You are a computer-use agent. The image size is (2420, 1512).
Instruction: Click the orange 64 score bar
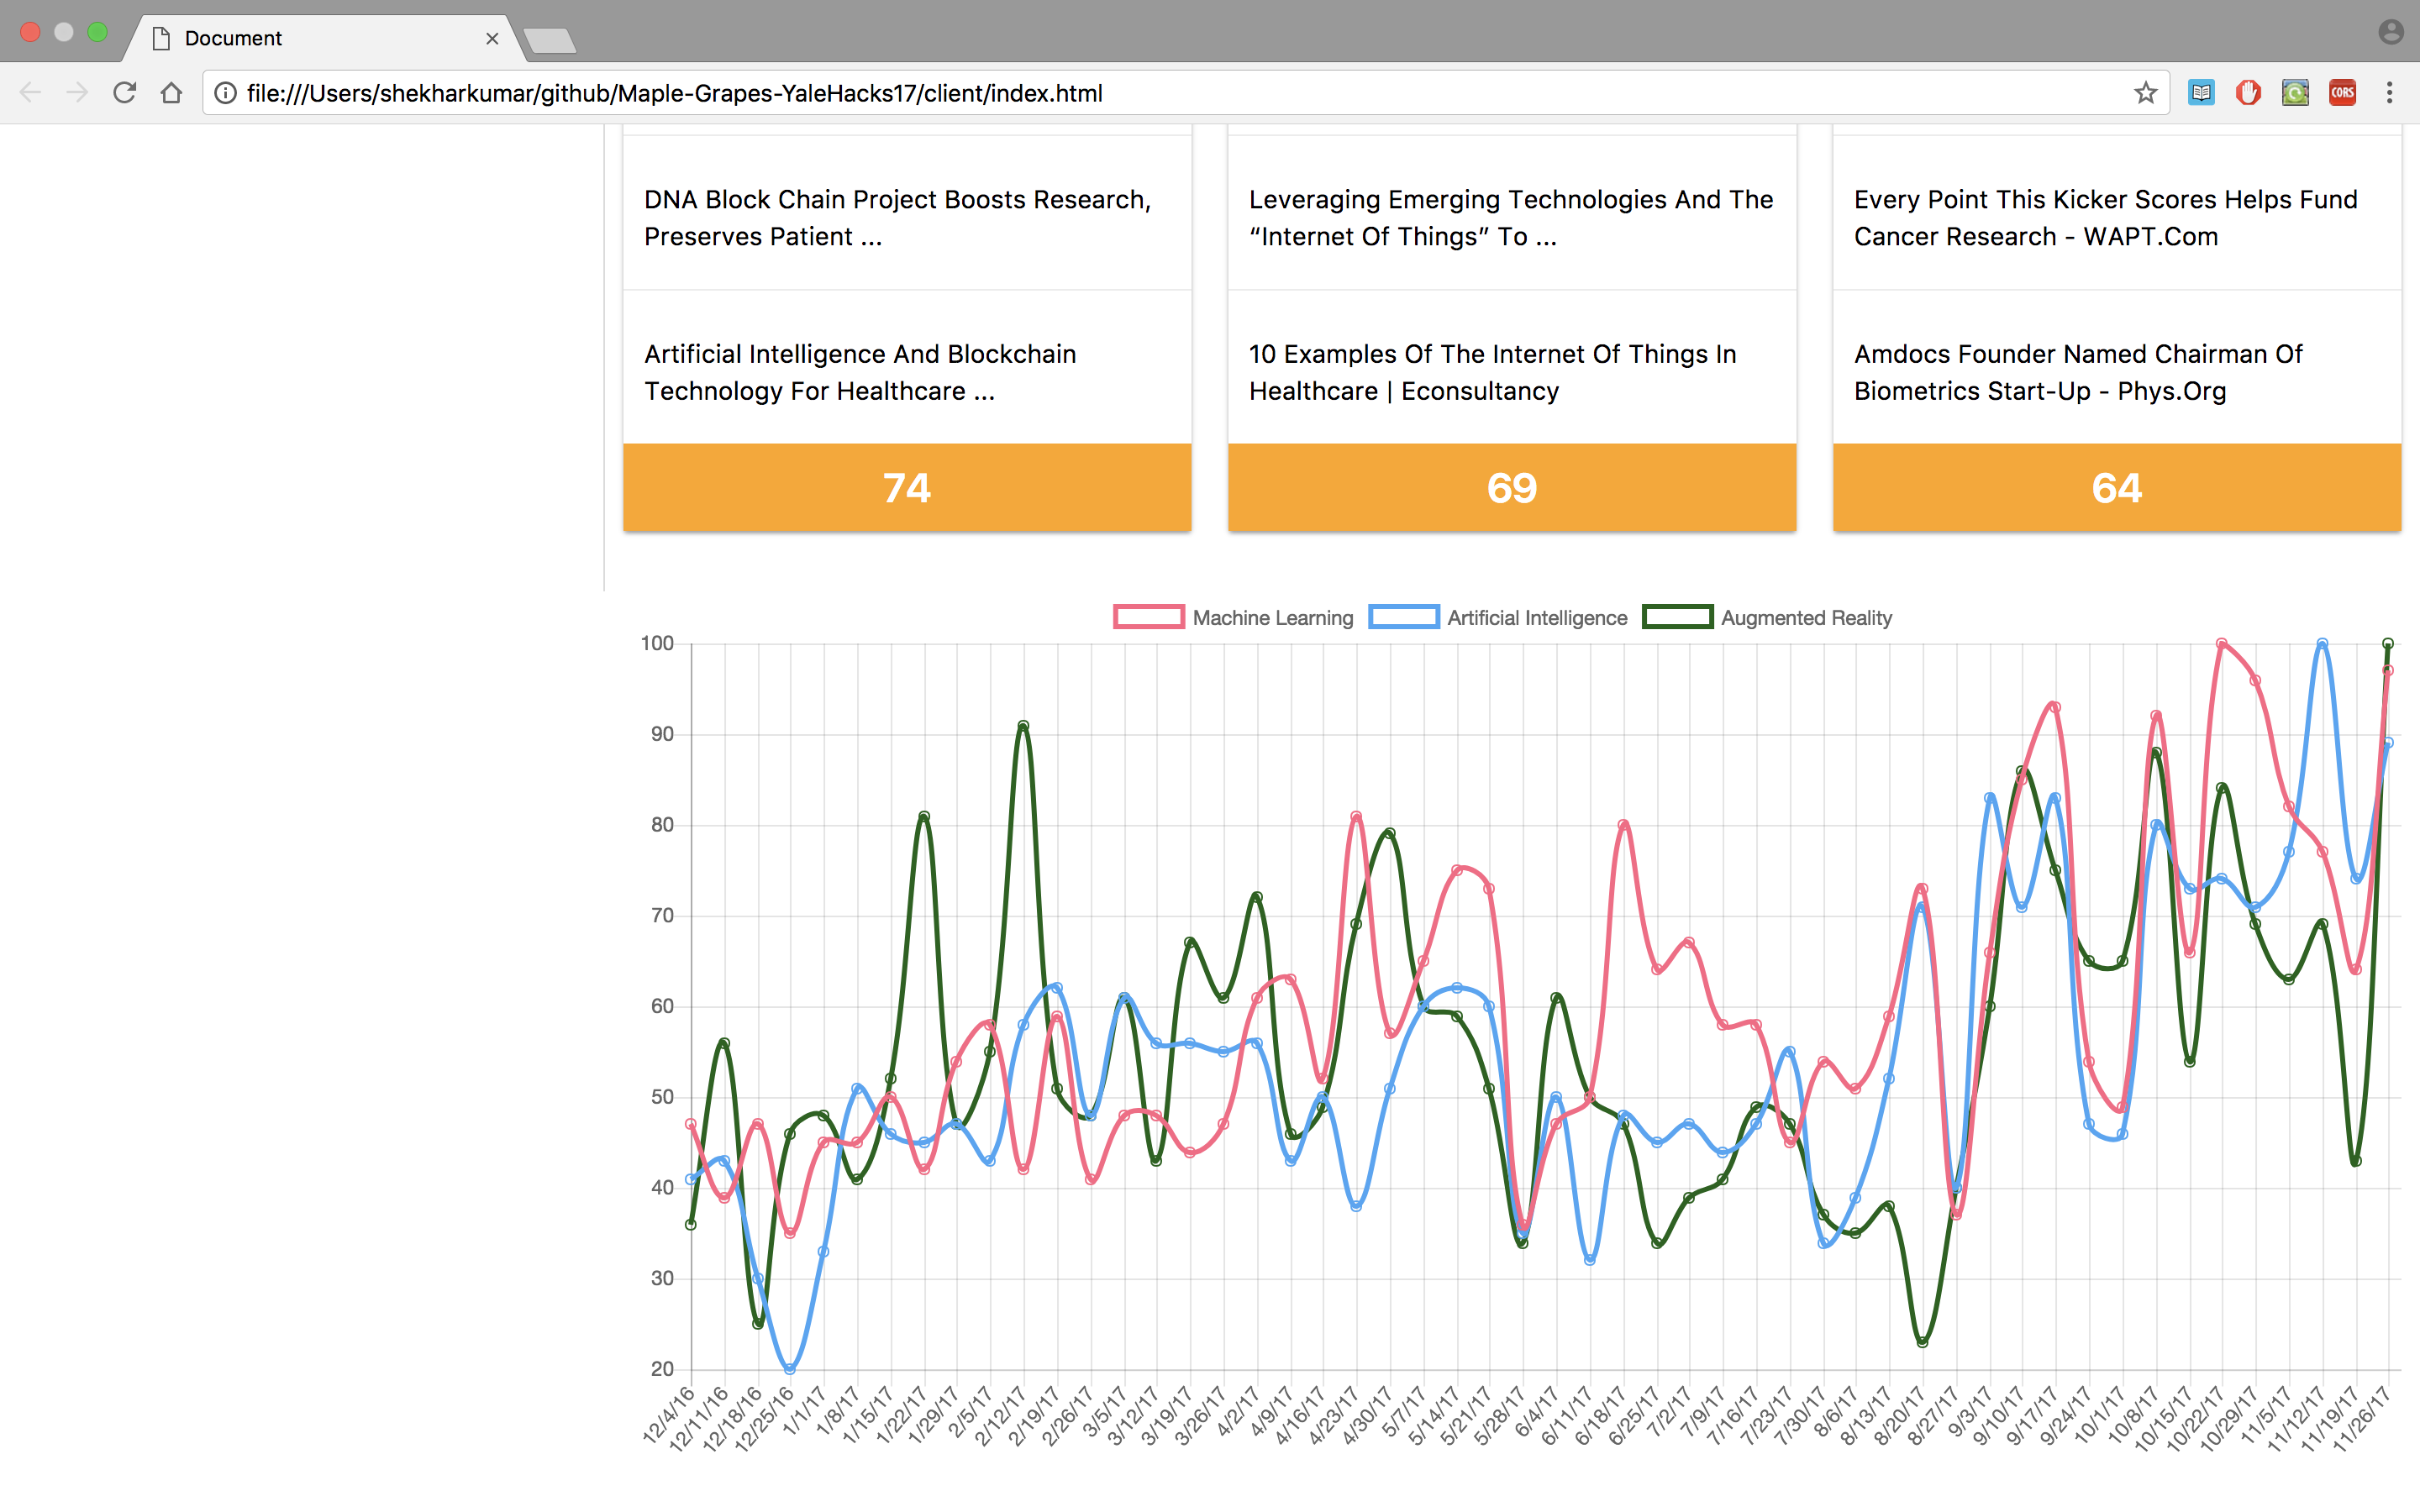coord(2116,488)
